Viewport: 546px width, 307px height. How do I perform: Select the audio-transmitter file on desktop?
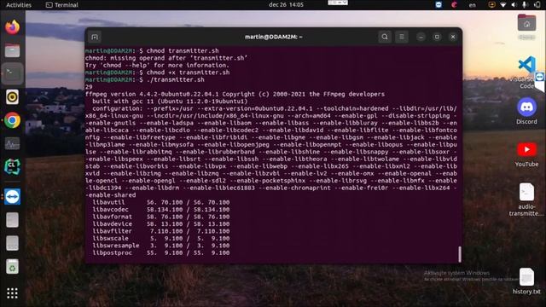(x=526, y=199)
